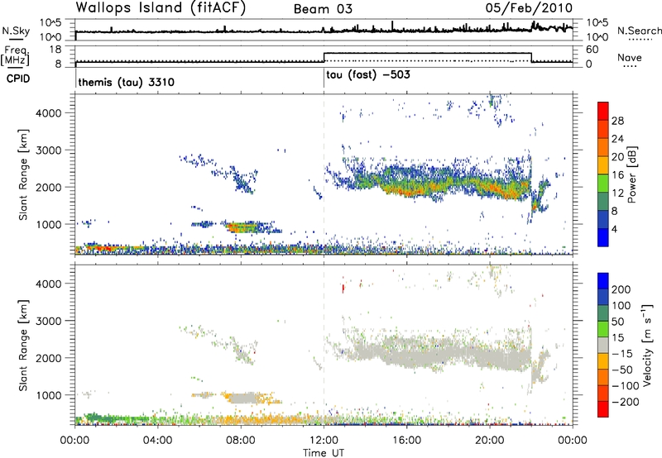Click the raised frequency step line after 12:00
This screenshot has width=662, height=458.
pyautogui.click(x=427, y=53)
